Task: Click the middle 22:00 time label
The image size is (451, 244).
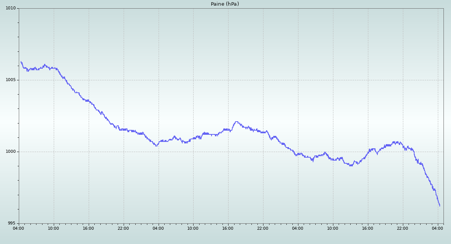Action: point(263,228)
